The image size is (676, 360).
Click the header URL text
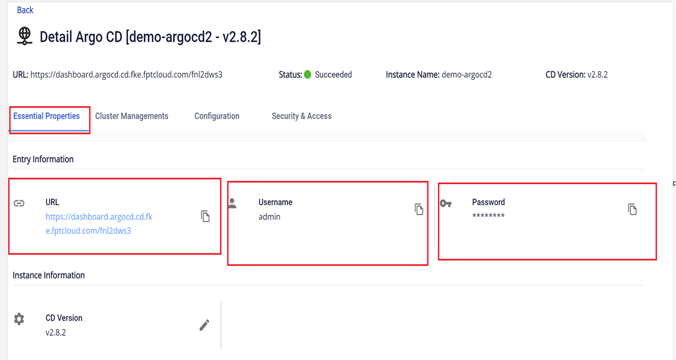pos(126,75)
